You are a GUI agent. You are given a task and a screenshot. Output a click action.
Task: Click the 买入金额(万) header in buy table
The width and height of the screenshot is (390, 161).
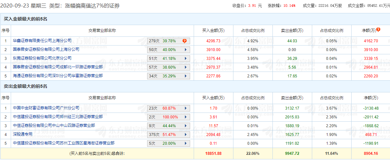coord(213,31)
